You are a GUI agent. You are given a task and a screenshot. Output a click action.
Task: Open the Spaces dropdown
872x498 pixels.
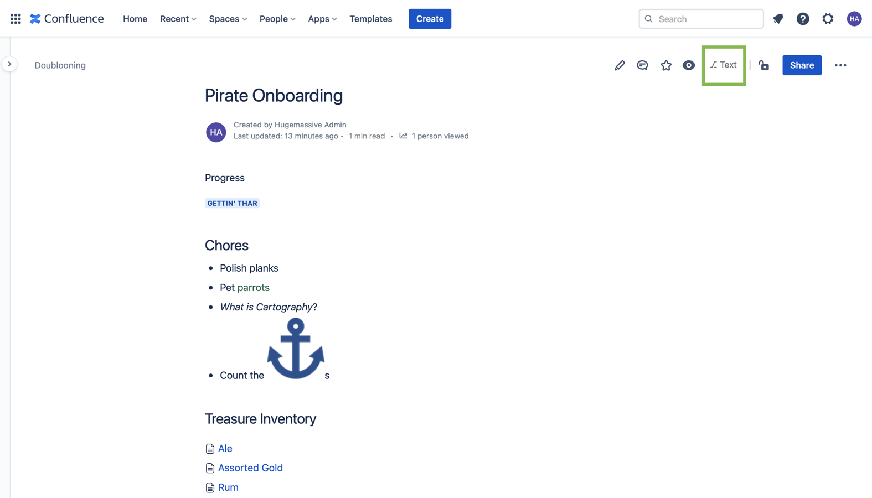tap(228, 19)
